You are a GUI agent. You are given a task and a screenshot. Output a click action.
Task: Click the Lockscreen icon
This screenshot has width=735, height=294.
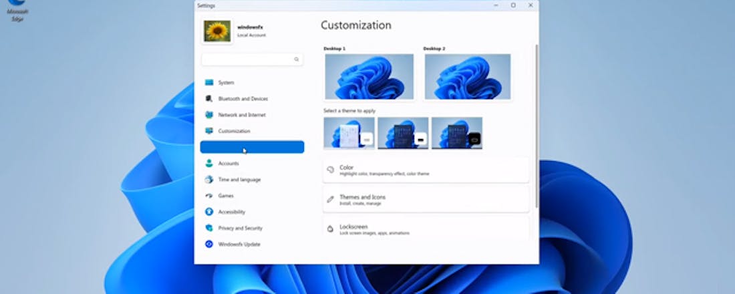331,229
